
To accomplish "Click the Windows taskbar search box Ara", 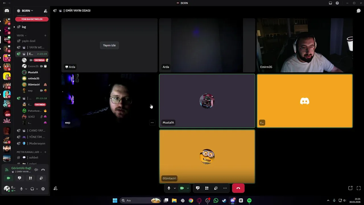I will point(140,200).
